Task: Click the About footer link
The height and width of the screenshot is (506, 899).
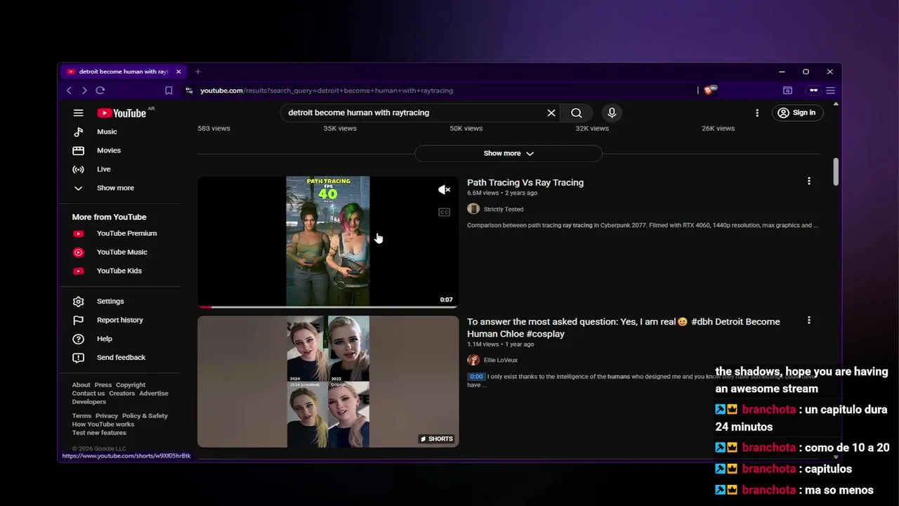Action: (x=81, y=385)
